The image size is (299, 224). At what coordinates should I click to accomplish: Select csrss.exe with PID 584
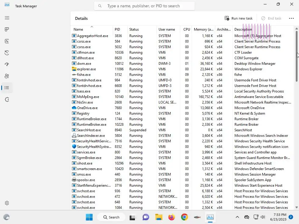tap(182, 41)
